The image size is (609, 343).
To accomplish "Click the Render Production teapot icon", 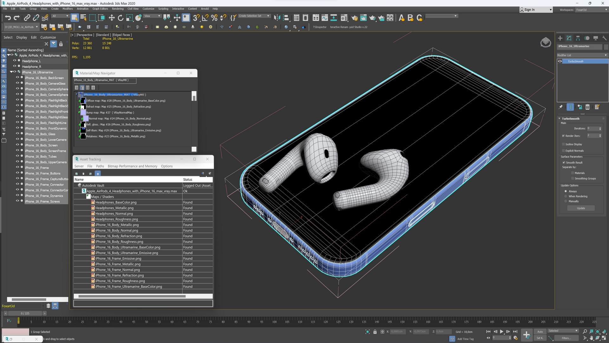I will 372,18.
